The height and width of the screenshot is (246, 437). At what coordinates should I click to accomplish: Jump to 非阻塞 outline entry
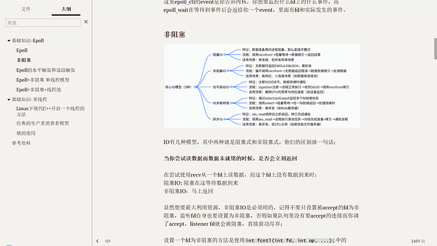23,60
